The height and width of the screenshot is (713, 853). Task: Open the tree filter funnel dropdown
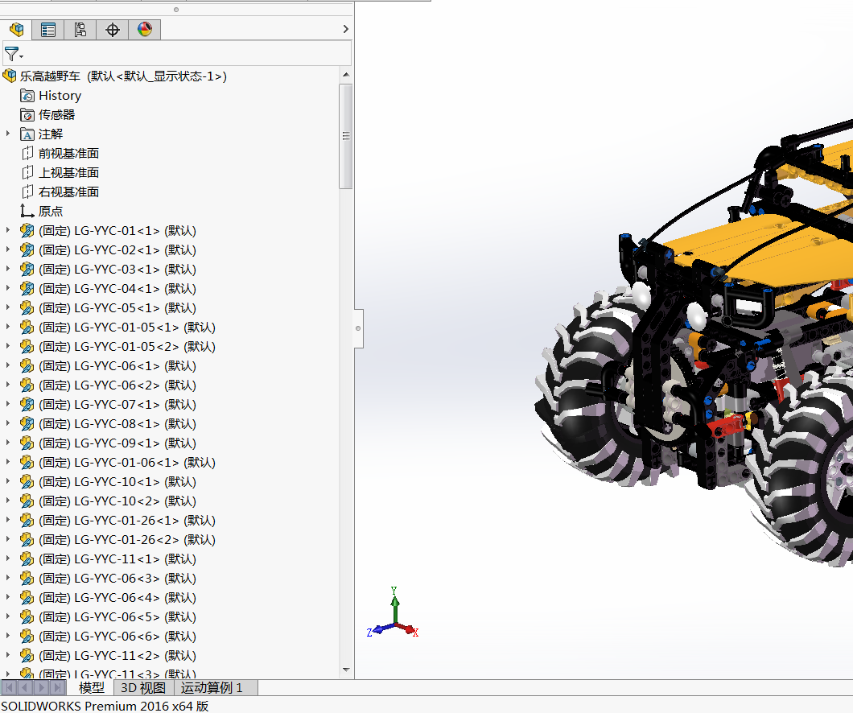click(x=14, y=55)
